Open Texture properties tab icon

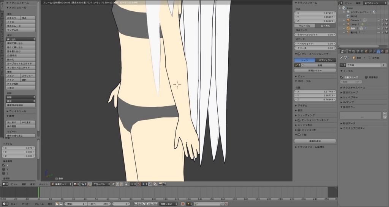tap(386, 51)
